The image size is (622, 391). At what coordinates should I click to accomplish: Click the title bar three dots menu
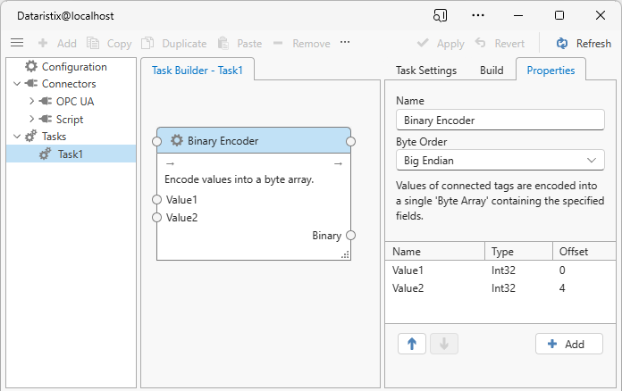(x=478, y=15)
